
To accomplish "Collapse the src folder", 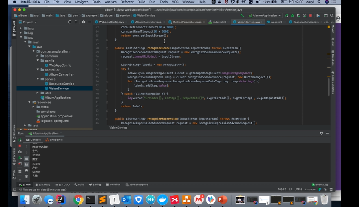I will coord(21,37).
